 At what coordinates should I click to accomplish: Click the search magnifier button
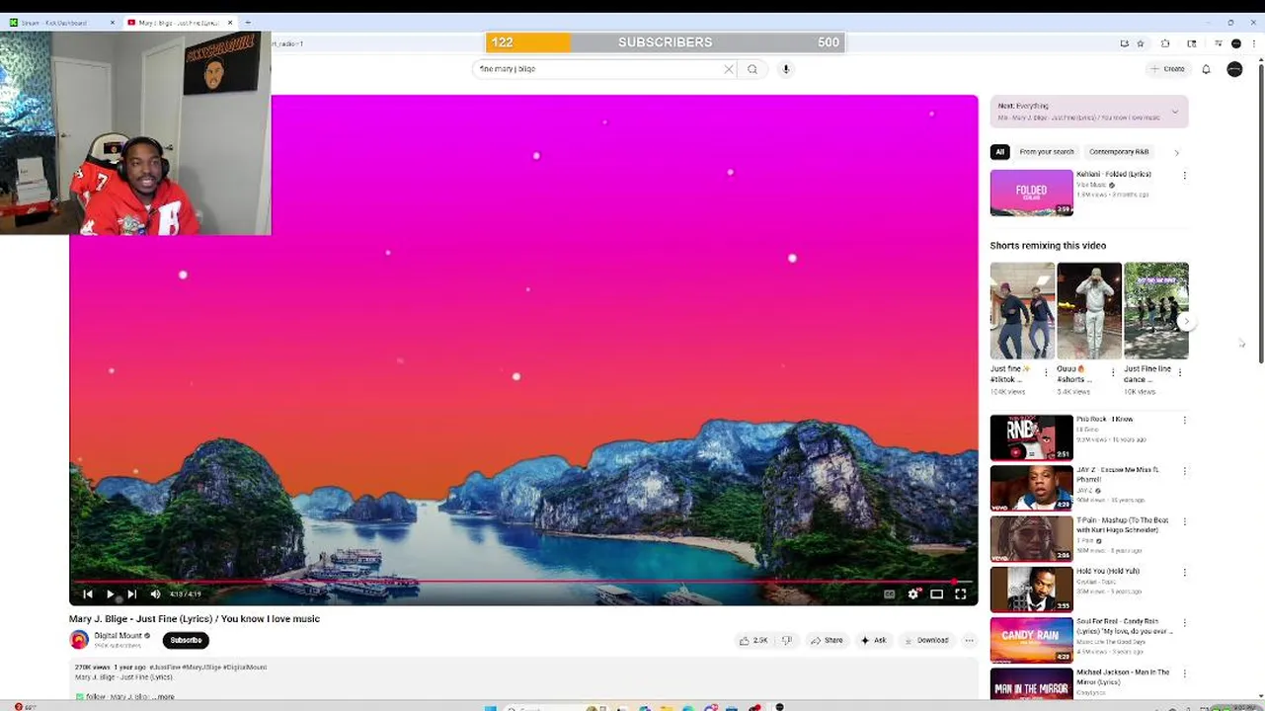coord(752,69)
